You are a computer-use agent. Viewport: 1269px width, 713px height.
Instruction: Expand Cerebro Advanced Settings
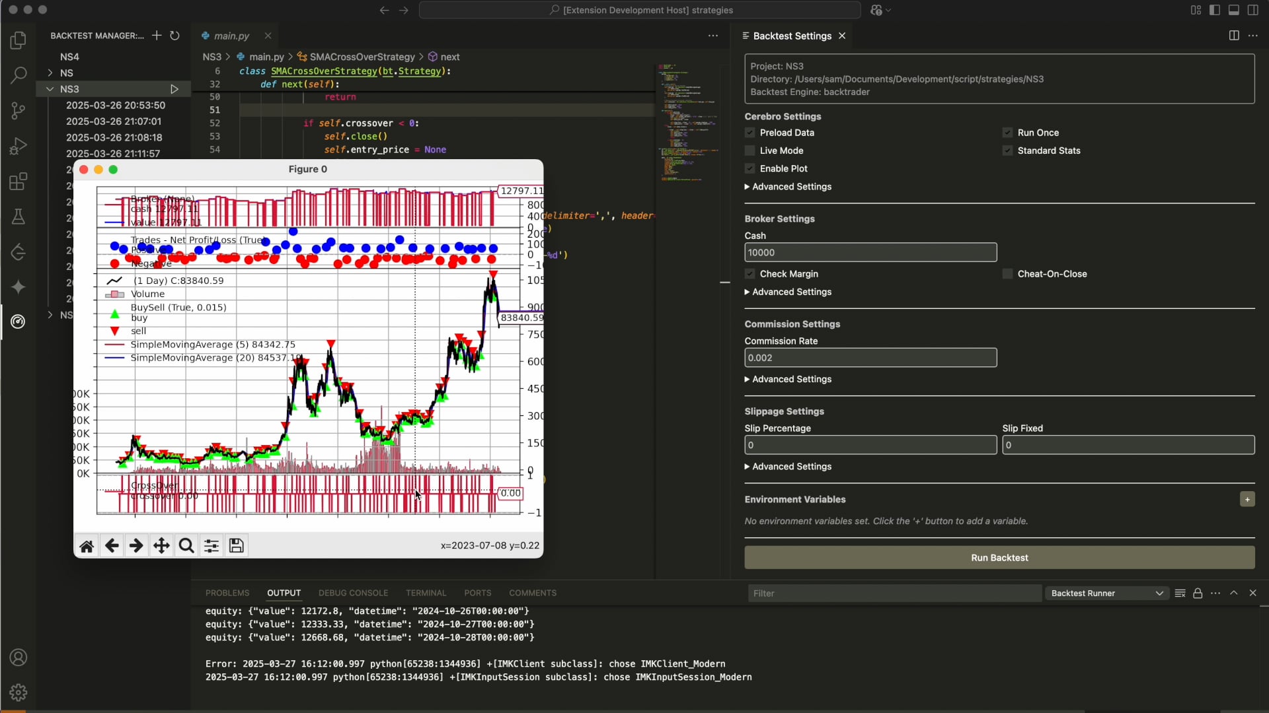[x=788, y=187]
